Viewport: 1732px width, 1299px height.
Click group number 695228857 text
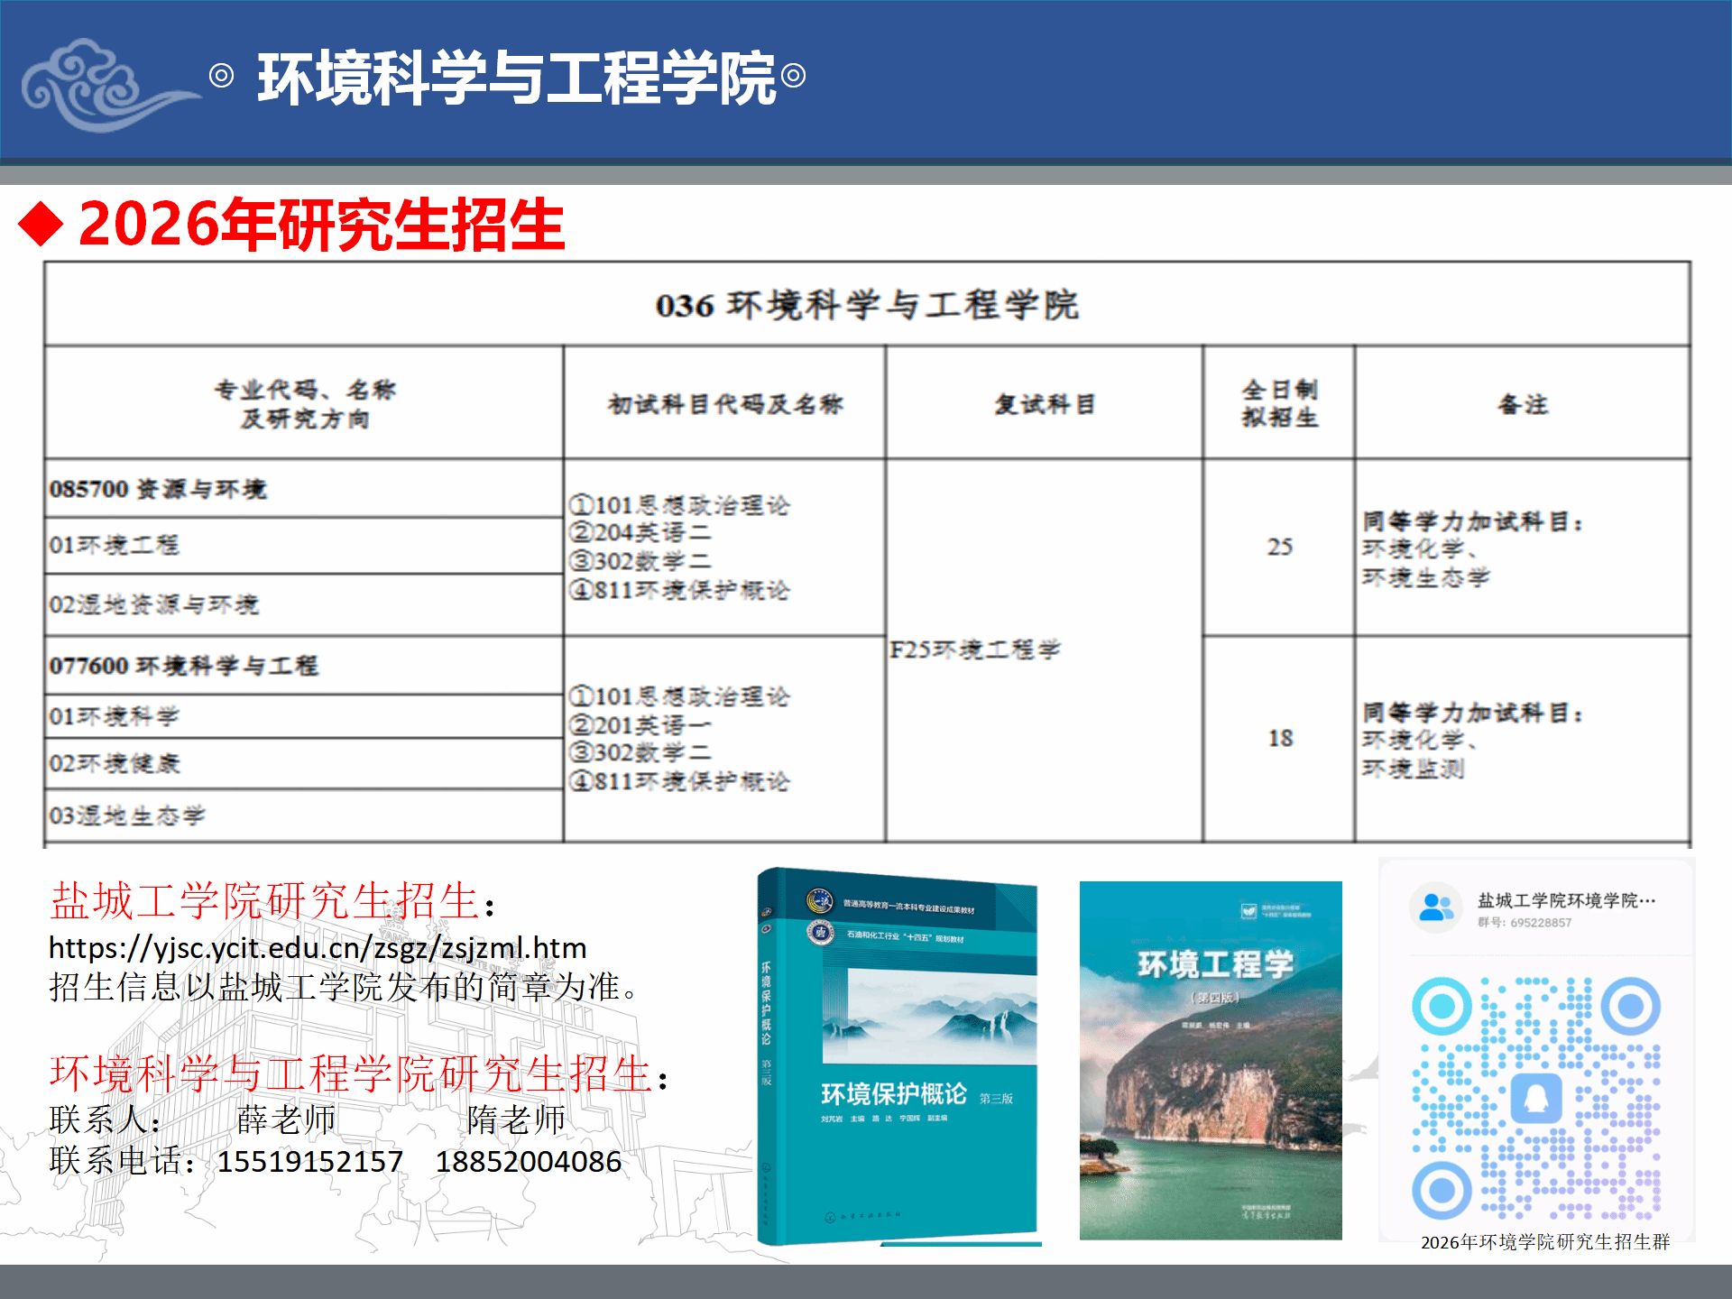(1540, 923)
